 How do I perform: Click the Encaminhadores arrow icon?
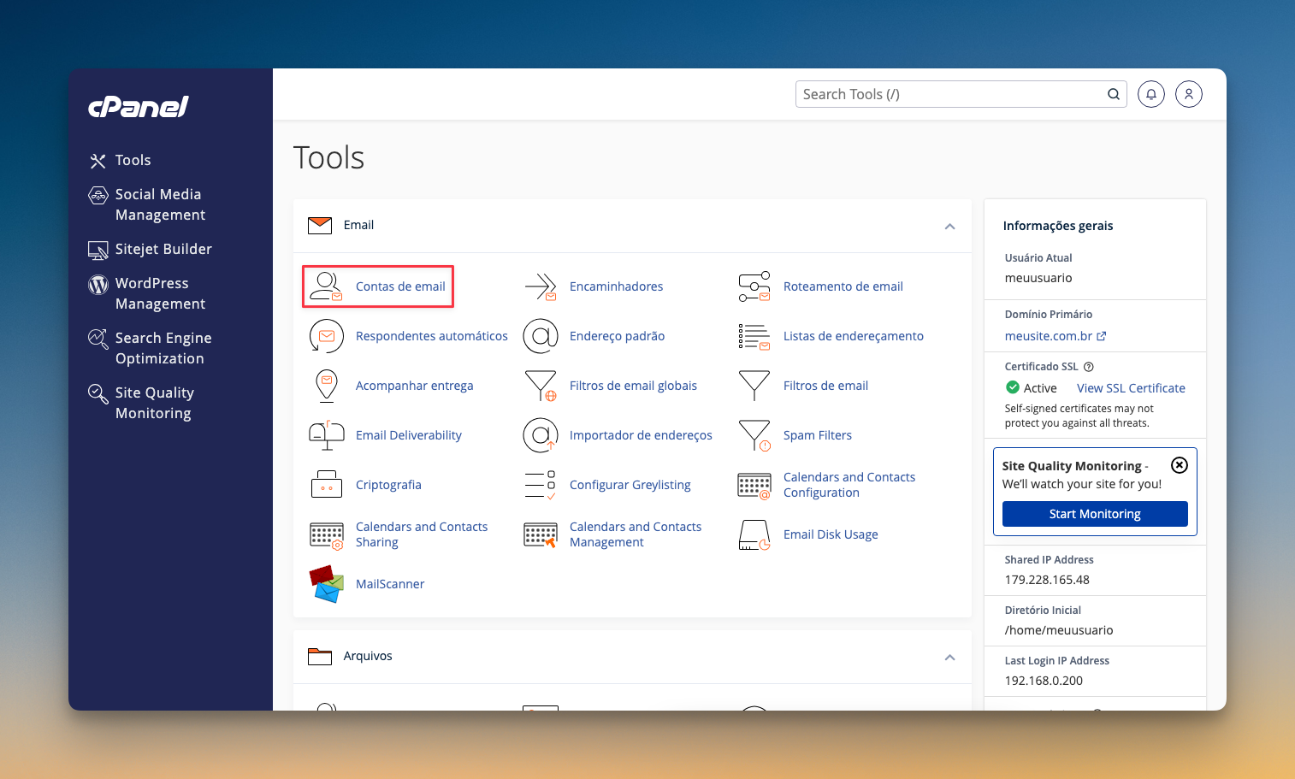pyautogui.click(x=541, y=286)
